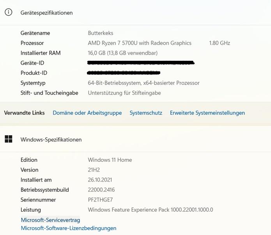Select the AMD Ryzen 7 5700U processor text
Image resolution: width=271 pixels, height=235 pixels.
[x=140, y=43]
